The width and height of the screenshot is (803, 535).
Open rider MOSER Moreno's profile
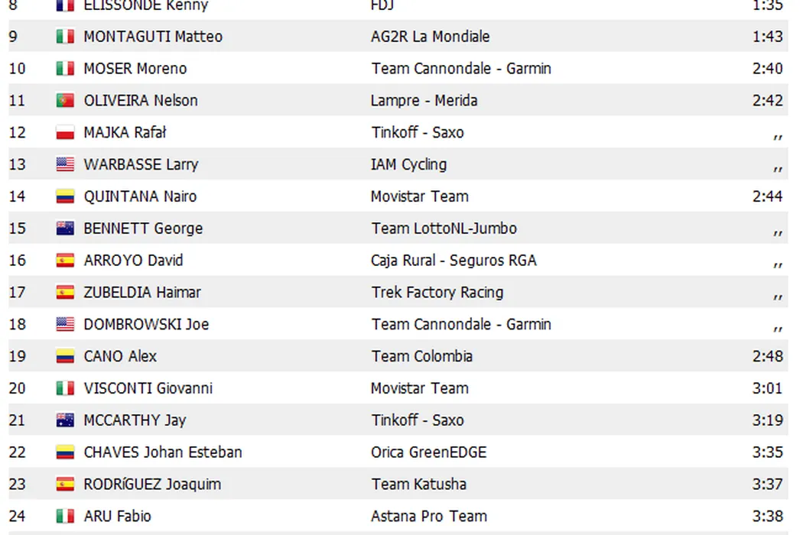[x=135, y=69]
